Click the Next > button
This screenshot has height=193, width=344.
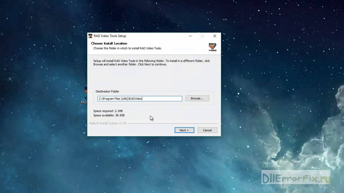coord(184,130)
